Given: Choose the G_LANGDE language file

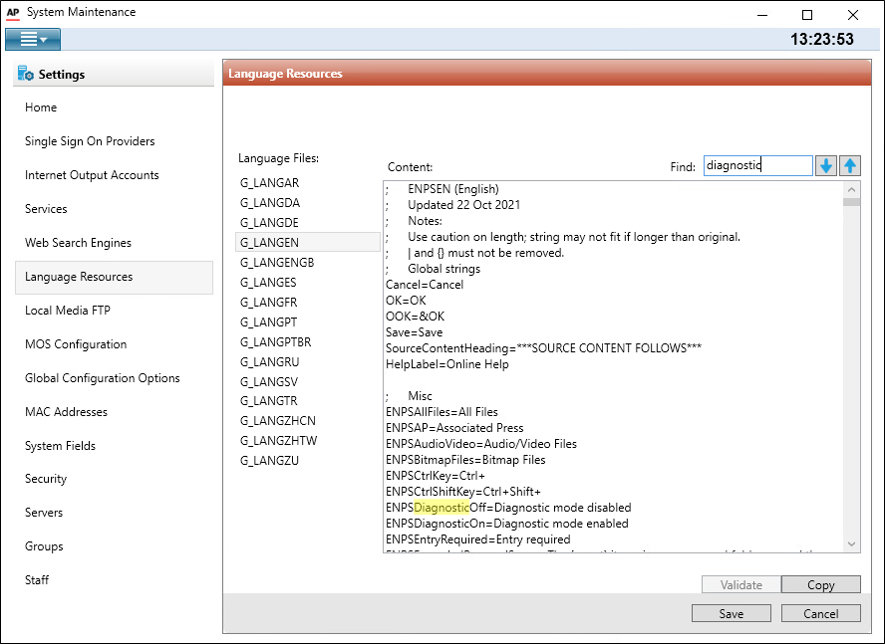Looking at the screenshot, I should pos(269,223).
